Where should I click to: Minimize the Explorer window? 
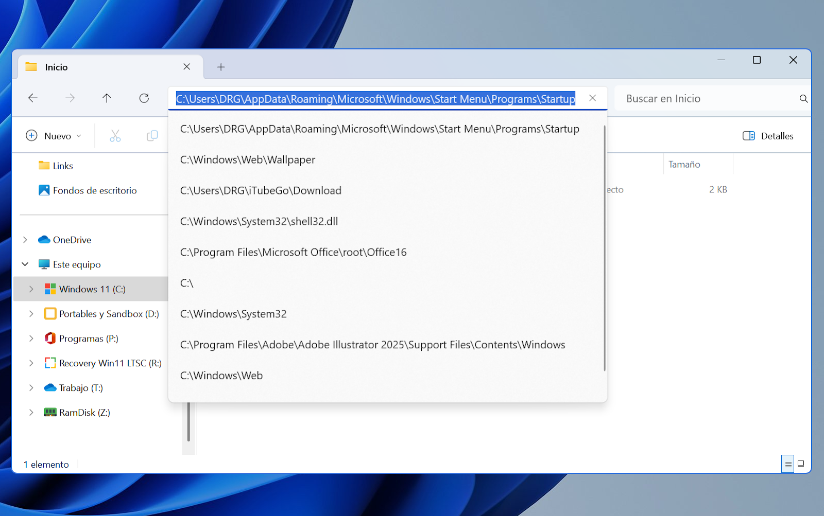[x=722, y=60]
